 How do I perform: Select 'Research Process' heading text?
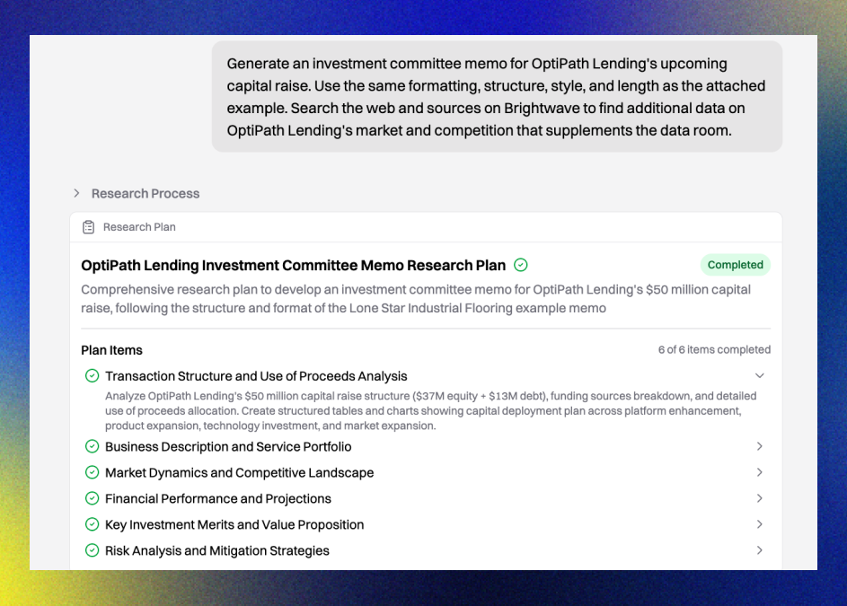point(146,193)
